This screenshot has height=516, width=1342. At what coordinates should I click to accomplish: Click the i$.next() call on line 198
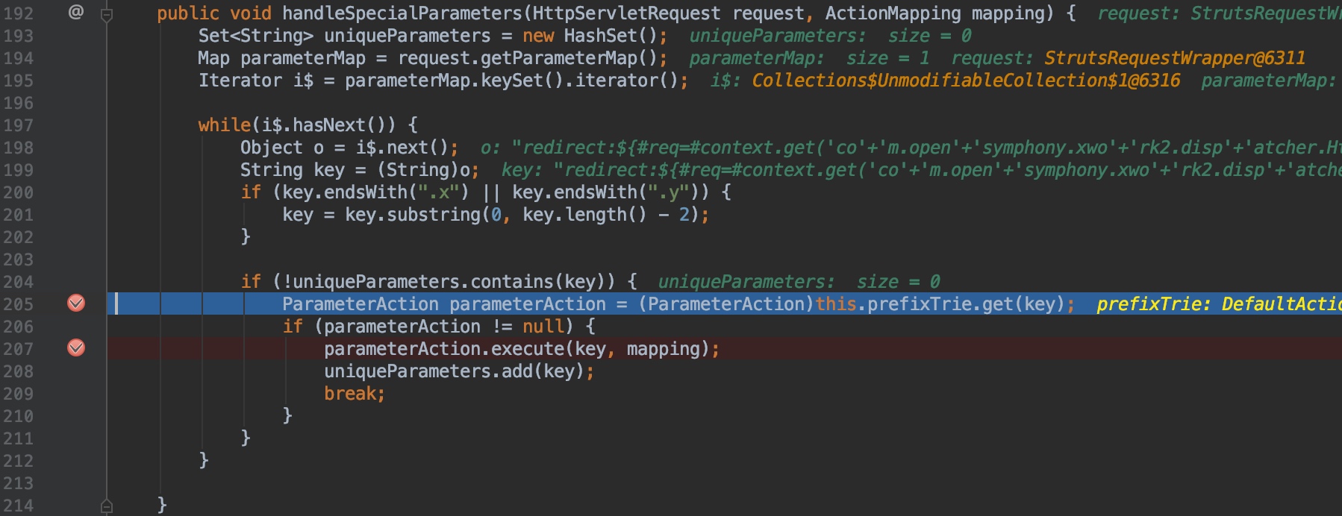(x=402, y=148)
